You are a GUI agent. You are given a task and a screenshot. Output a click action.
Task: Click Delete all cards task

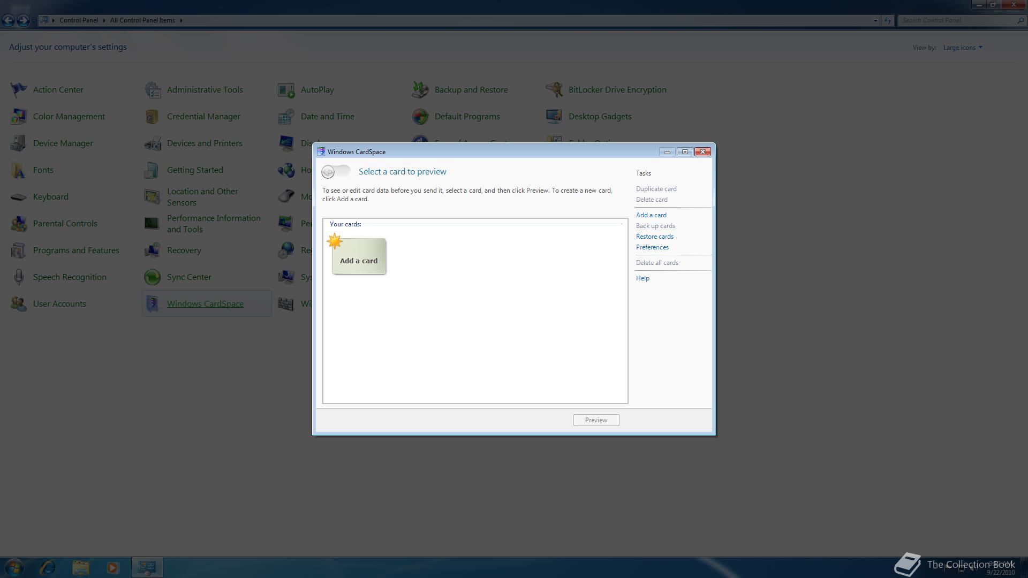[657, 263]
